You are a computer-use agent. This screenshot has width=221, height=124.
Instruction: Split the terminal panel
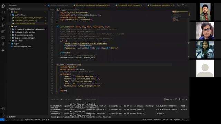pos(176,100)
